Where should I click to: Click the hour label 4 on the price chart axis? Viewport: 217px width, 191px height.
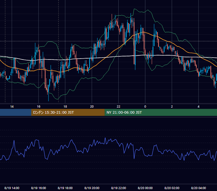(198, 107)
